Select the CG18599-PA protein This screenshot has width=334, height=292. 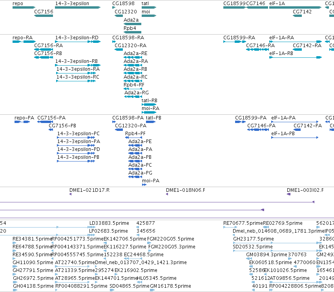(x=240, y=122)
